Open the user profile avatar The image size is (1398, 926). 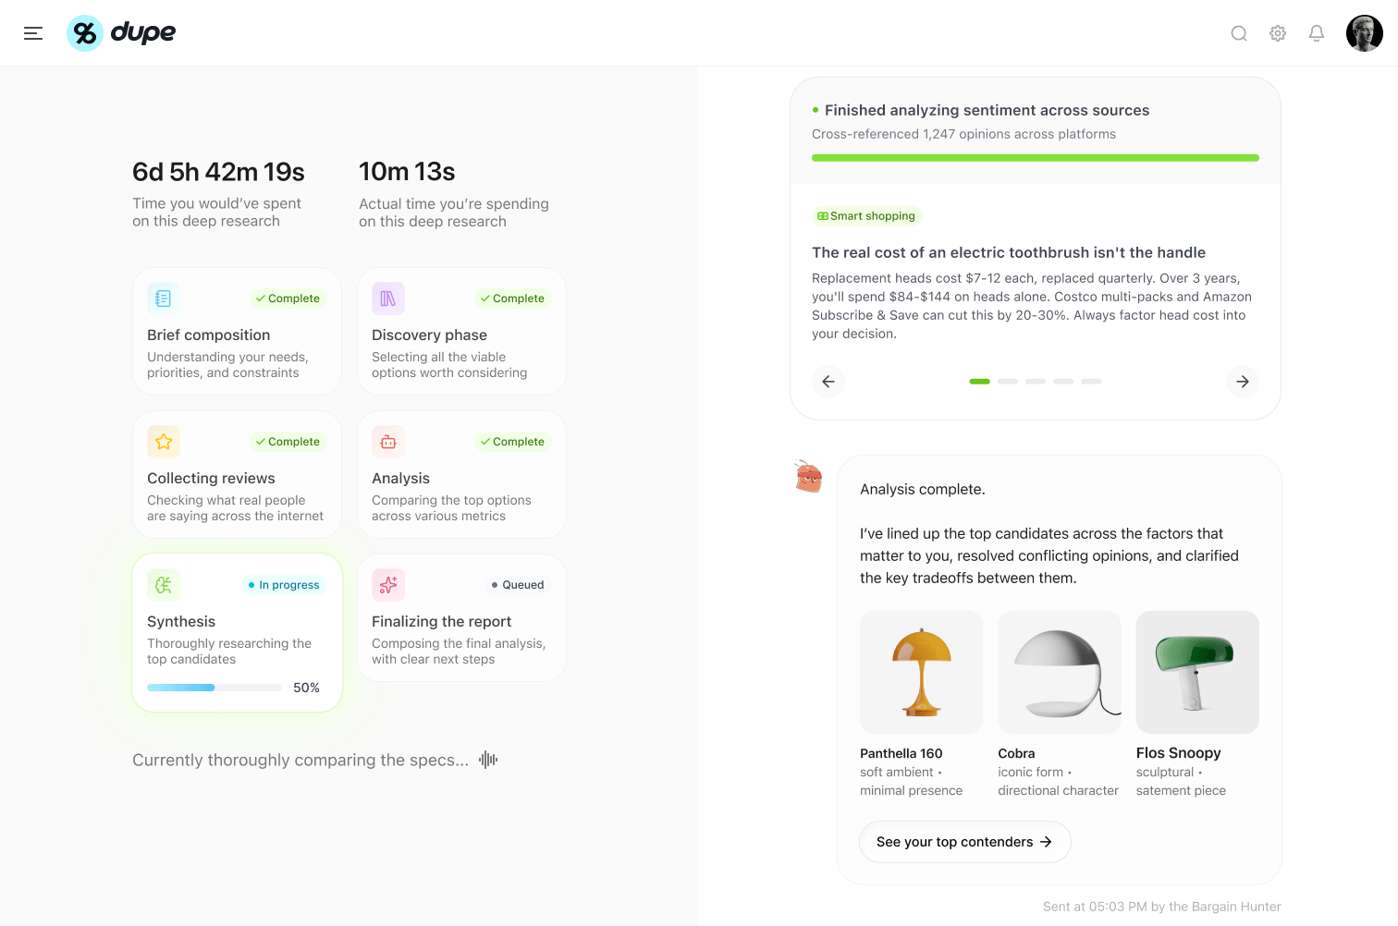(1364, 33)
